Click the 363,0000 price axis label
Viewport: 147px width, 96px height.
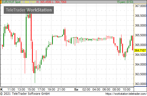[140, 84]
